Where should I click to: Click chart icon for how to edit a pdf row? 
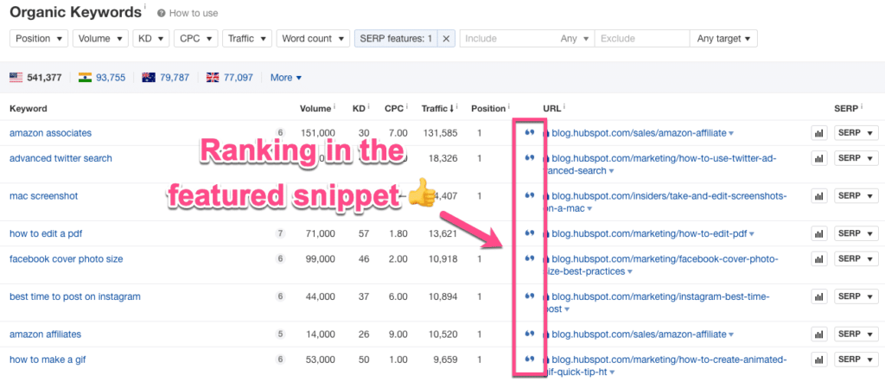coord(818,234)
